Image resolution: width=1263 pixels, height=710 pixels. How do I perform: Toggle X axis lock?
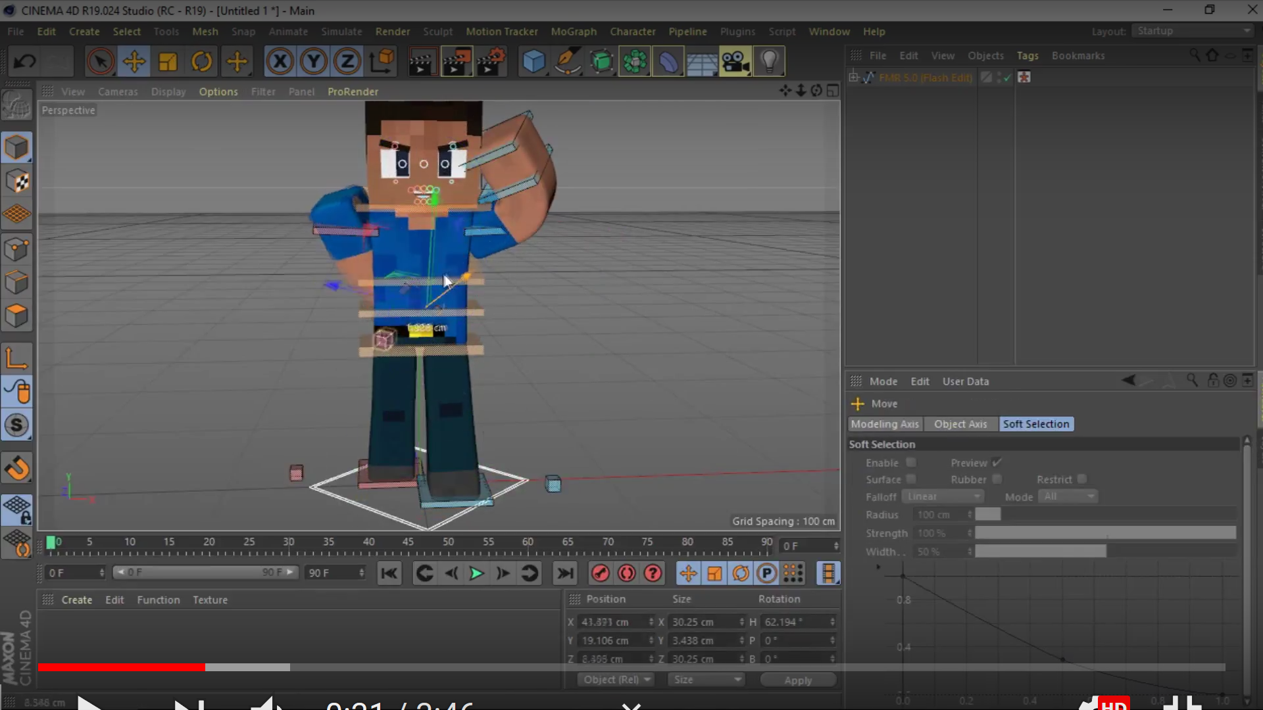[280, 62]
